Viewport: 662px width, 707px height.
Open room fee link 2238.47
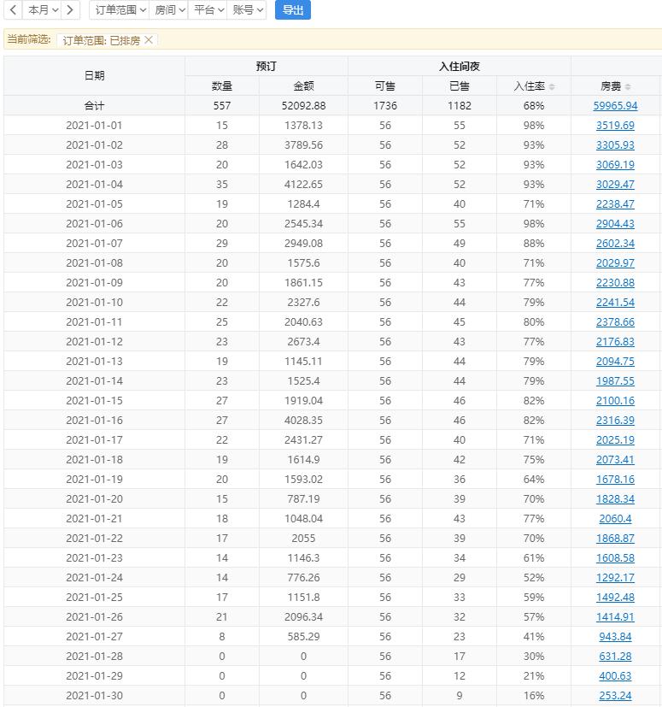pos(615,203)
